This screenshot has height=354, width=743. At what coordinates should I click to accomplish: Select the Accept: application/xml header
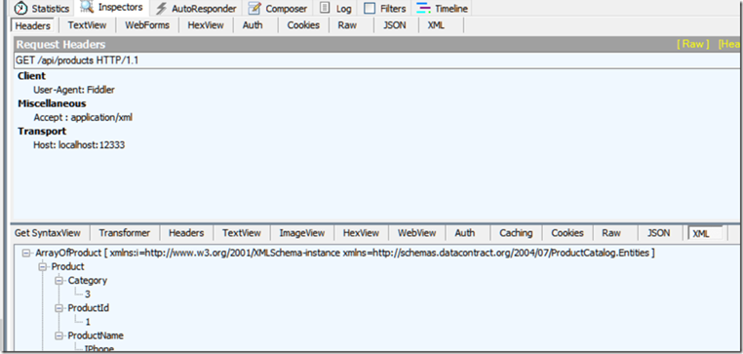coord(83,117)
